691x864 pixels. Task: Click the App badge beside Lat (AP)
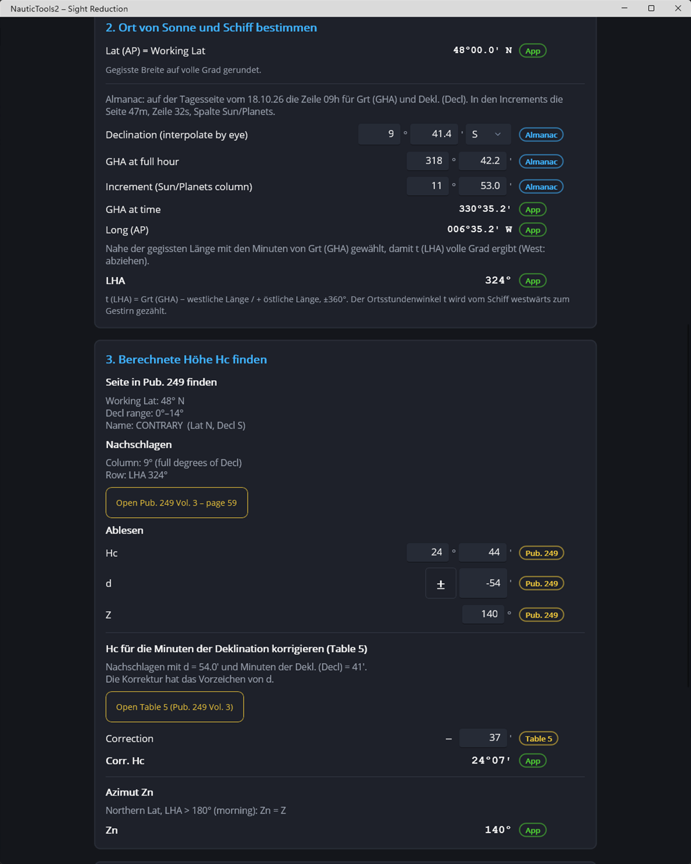pyautogui.click(x=533, y=51)
